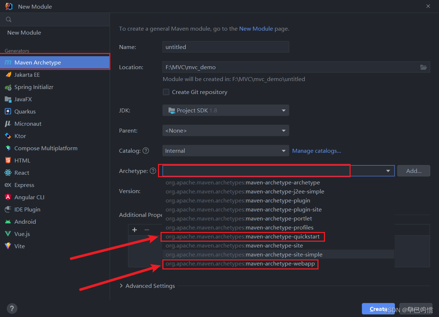The height and width of the screenshot is (317, 439).
Task: Open the Parent None dropdown
Action: coord(226,131)
